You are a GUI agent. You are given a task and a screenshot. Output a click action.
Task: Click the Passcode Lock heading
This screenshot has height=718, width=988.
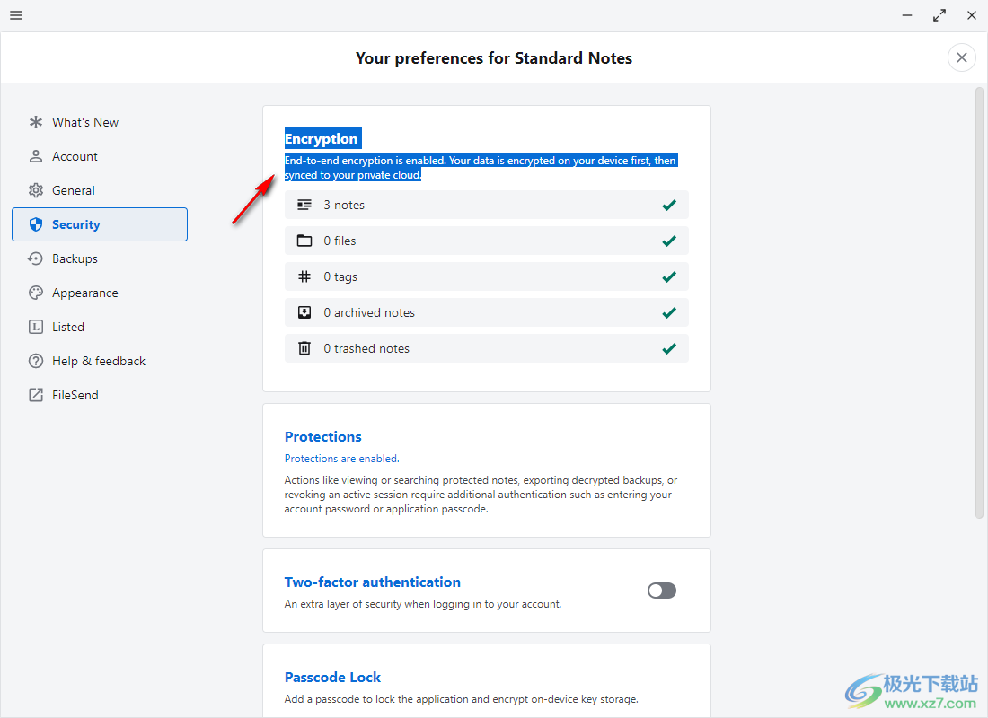[x=332, y=677]
